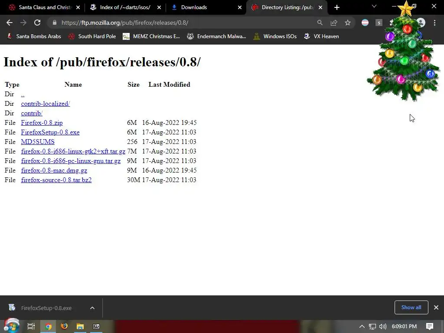Download FirefoxSetup-0.8.exe link

point(50,132)
